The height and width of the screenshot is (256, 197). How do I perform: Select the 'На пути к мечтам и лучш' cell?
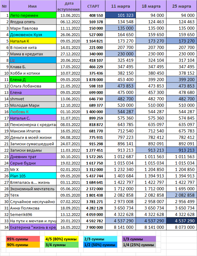[33, 221]
